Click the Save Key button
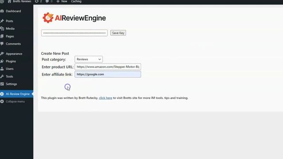This screenshot has width=283, height=159. tap(118, 33)
